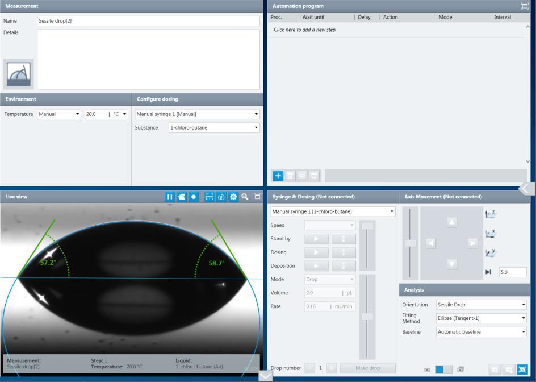Pause the live view video
536x382 pixels.
click(x=170, y=197)
